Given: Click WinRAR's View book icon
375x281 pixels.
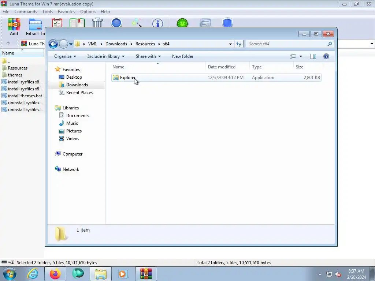Looking at the screenshot, I should point(77,23).
